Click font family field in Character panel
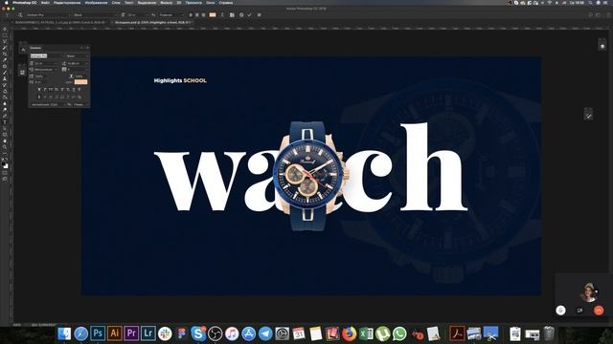This screenshot has width=613, height=344. pyautogui.click(x=46, y=56)
